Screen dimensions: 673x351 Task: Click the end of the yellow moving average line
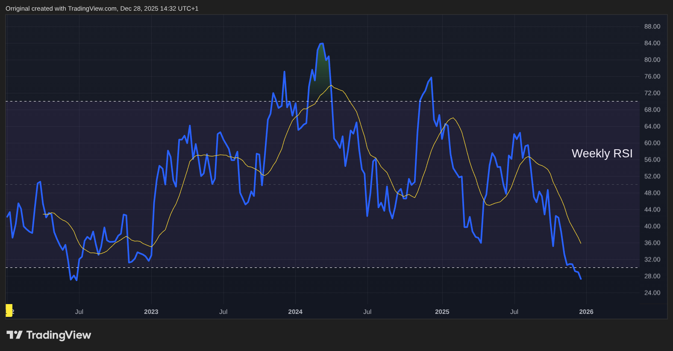(x=581, y=243)
